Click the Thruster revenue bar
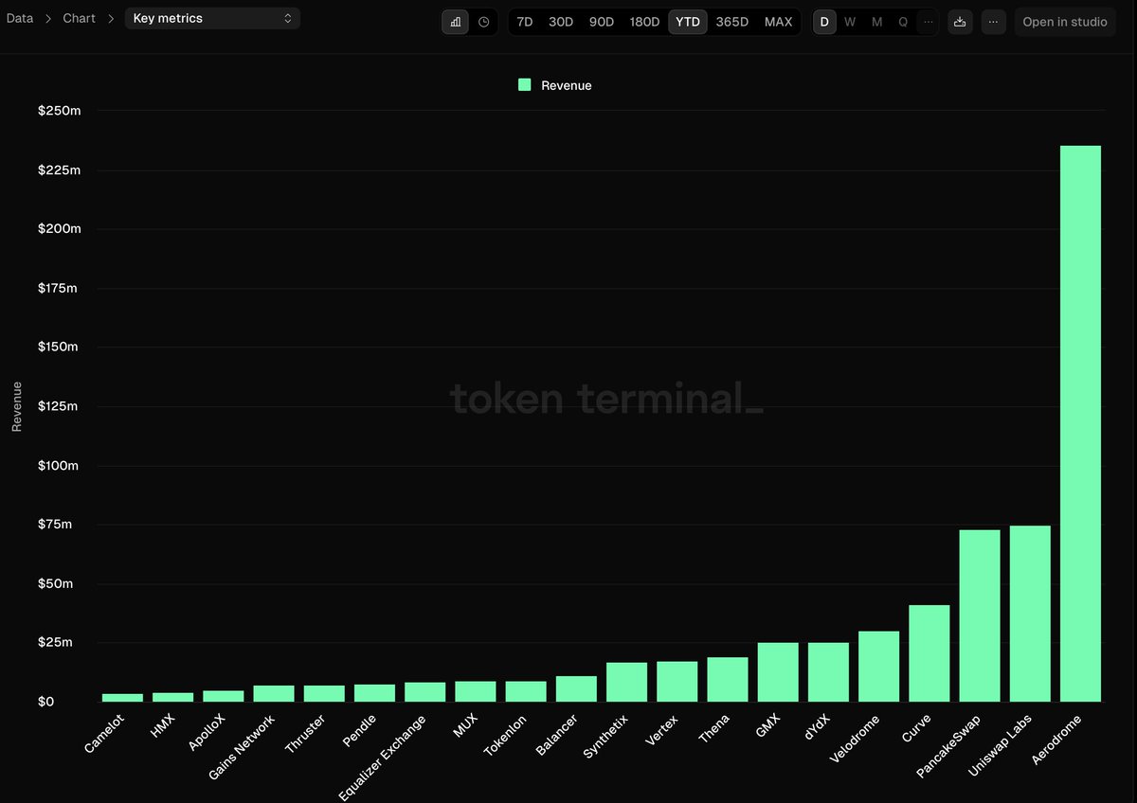The height and width of the screenshot is (803, 1137). [324, 693]
